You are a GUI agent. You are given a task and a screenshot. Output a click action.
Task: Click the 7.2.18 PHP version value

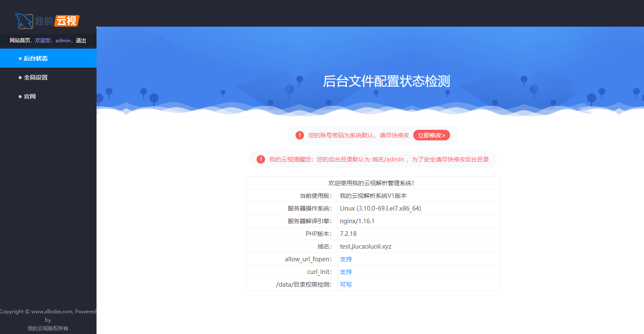(x=348, y=234)
